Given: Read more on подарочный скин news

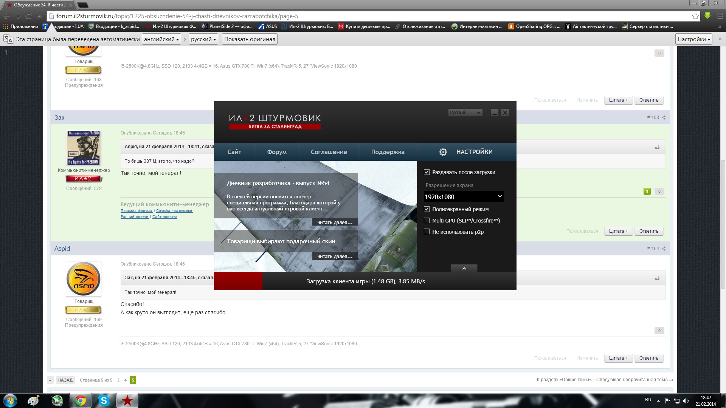Looking at the screenshot, I should [335, 257].
